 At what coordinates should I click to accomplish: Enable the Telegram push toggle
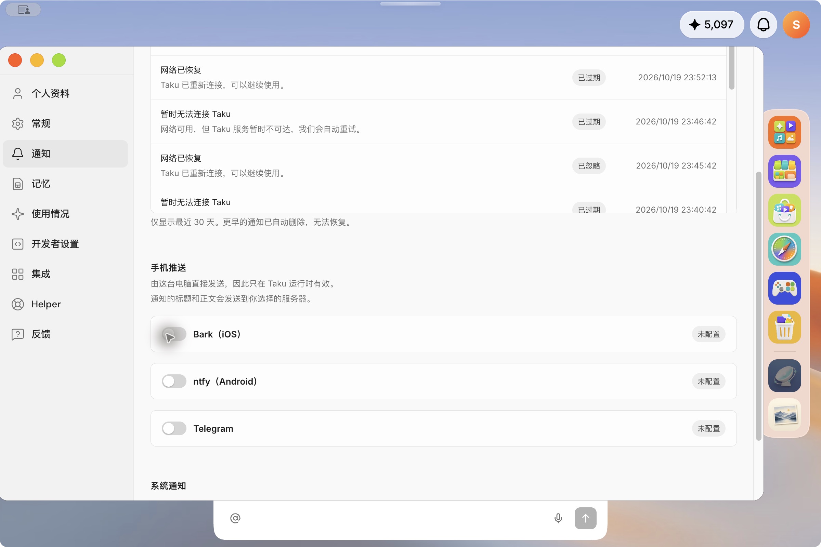coord(174,428)
